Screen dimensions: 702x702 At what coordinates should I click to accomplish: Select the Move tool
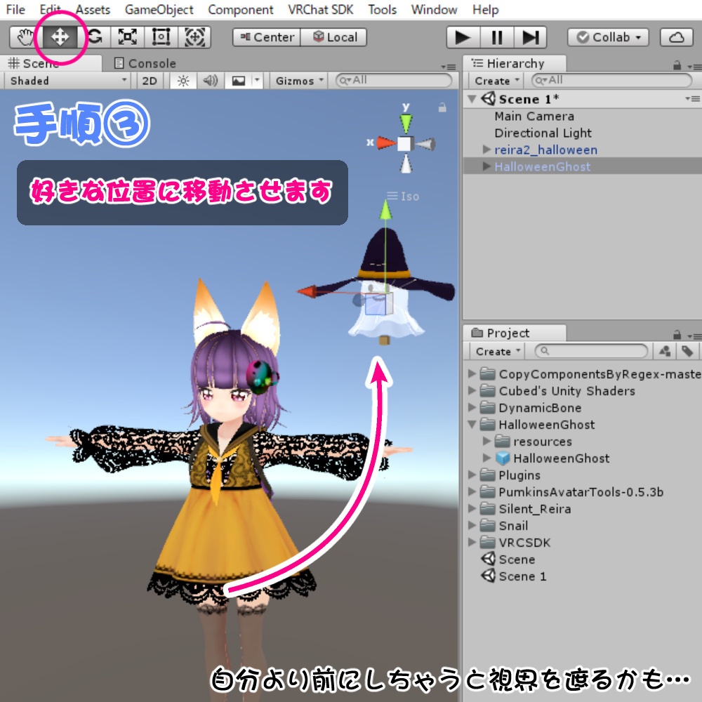[60, 37]
